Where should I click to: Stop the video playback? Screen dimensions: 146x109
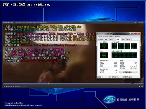point(7,86)
